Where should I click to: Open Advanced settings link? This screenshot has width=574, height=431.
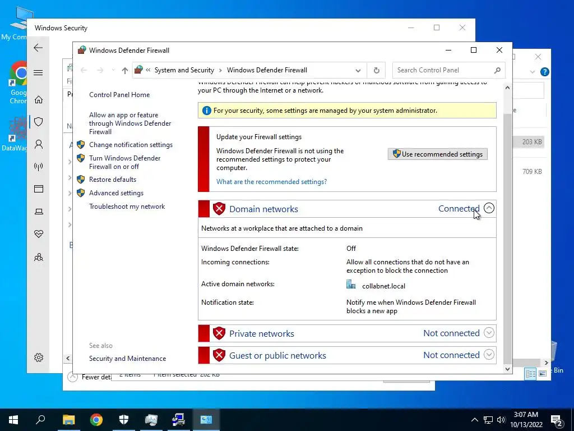point(116,193)
